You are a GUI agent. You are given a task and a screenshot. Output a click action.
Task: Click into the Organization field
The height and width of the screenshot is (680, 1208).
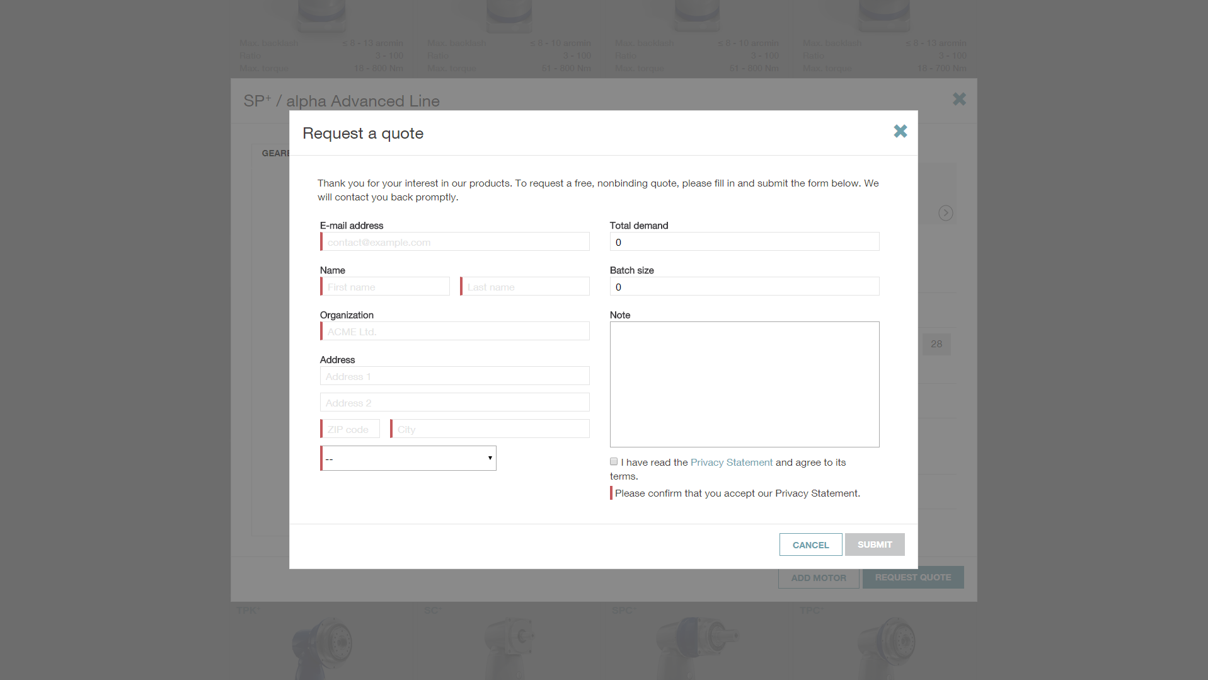pos(455,331)
